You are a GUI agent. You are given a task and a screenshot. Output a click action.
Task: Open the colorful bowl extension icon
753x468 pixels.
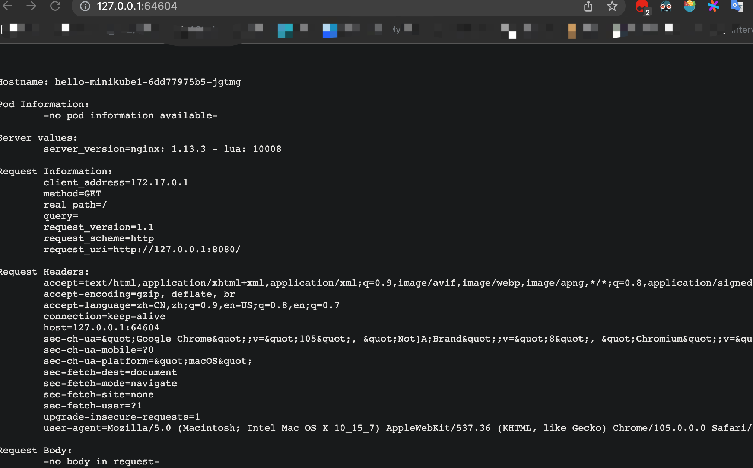tap(689, 6)
